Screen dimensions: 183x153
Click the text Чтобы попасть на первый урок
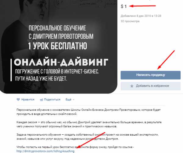45,147
